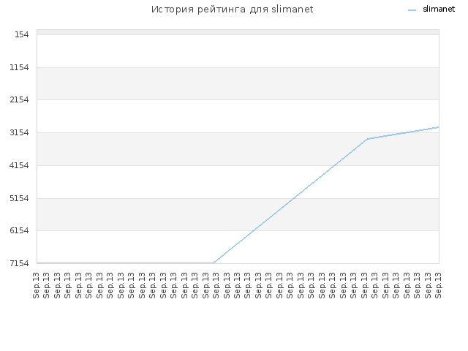The width and height of the screenshot is (468, 351).
Task: Click the line where it crosses 5154 gridline
Action: (293, 198)
